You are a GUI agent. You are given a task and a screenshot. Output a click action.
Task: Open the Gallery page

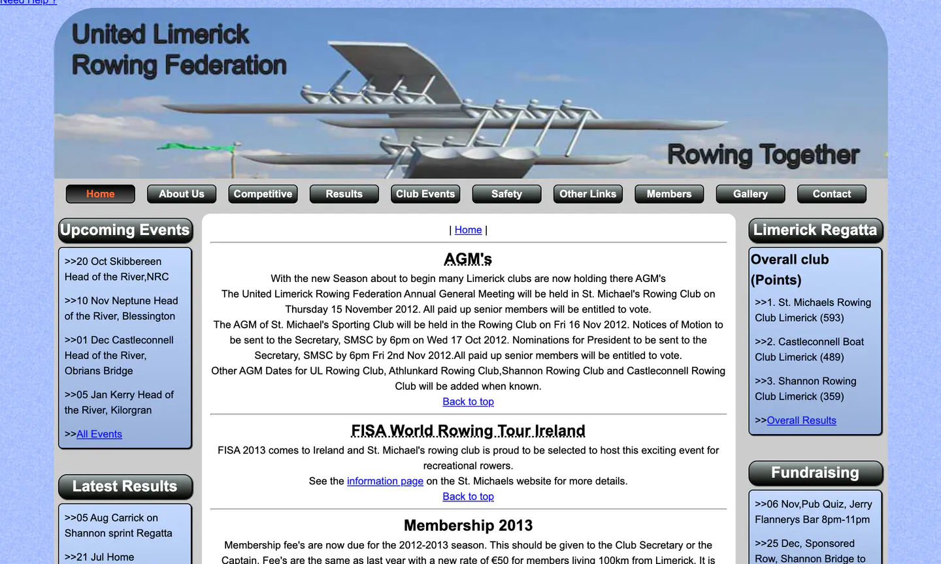click(x=750, y=194)
